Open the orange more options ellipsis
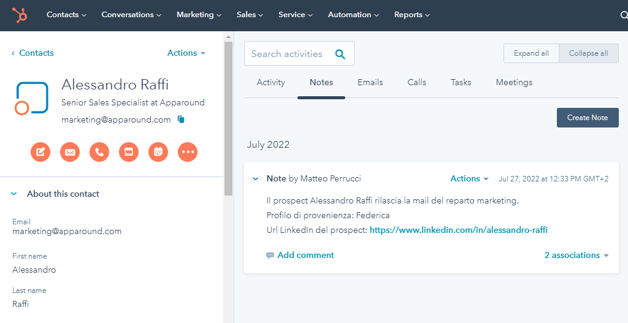 tap(188, 152)
